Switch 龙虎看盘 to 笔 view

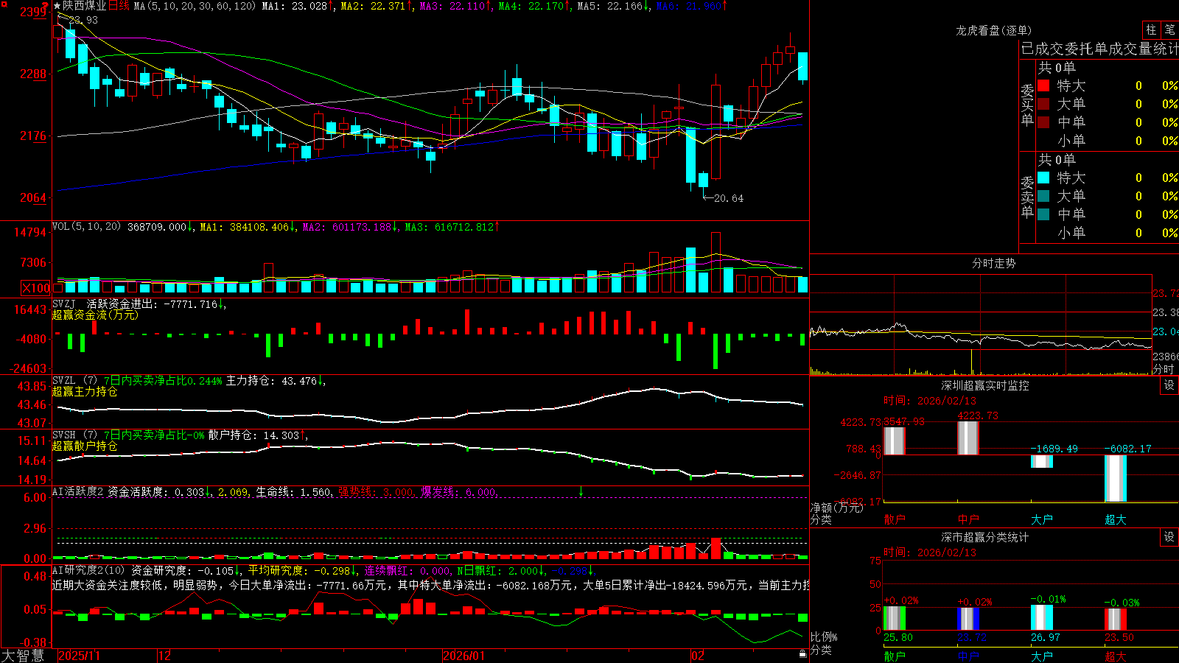tap(1169, 29)
